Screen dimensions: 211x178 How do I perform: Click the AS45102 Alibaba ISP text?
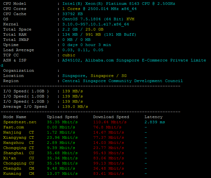point(134,60)
